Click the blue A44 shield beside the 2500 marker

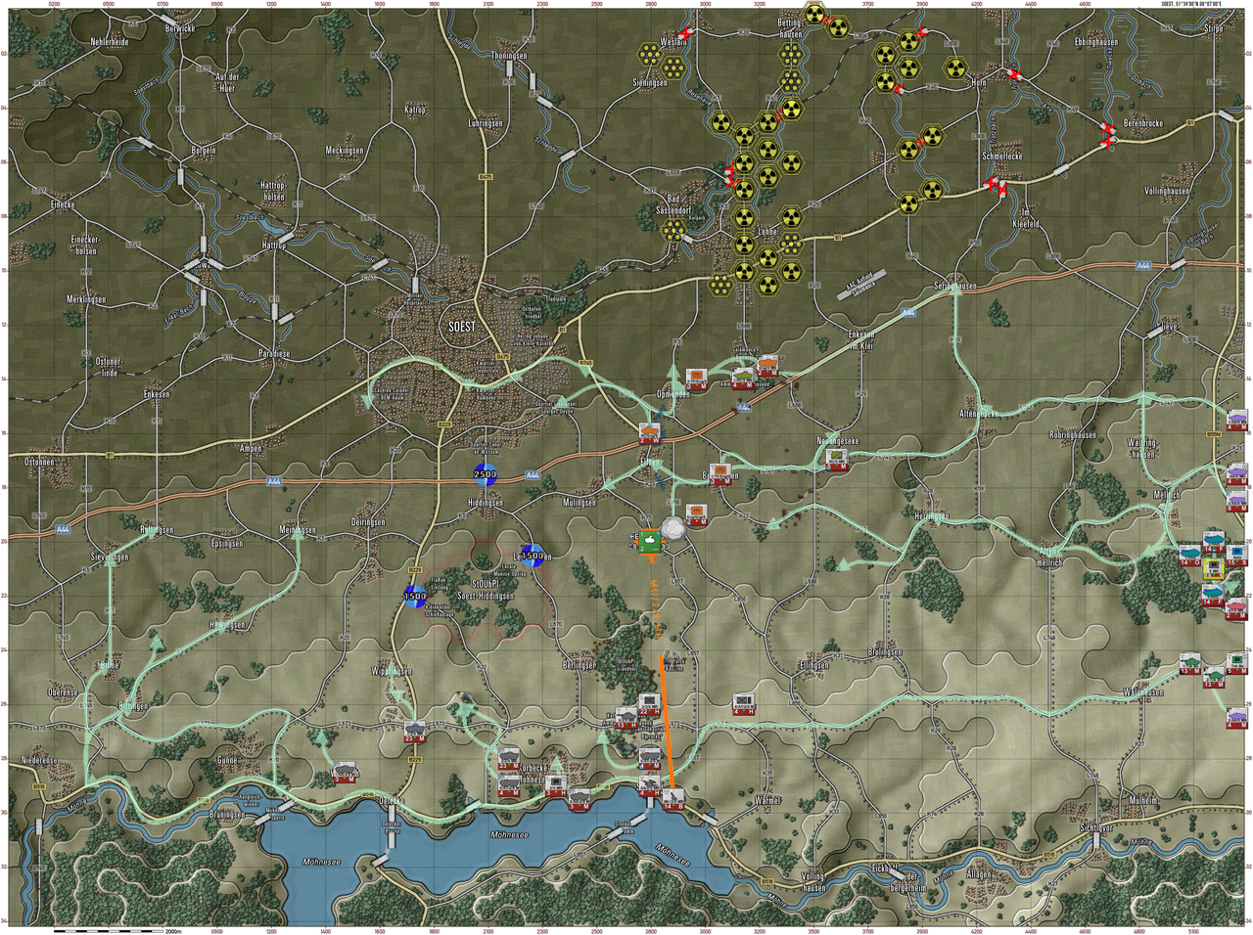tap(533, 475)
